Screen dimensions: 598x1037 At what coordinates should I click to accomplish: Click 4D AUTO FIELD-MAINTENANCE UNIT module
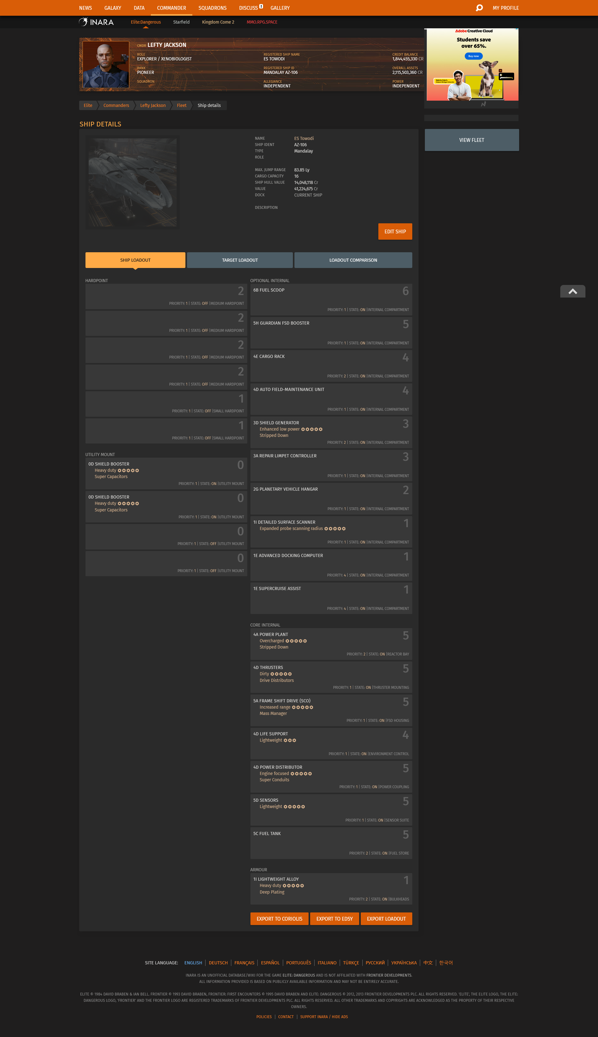(x=331, y=399)
